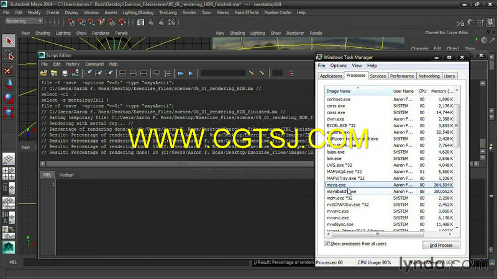The image size is (497, 279).
Task: Show input only layout icon
Action: click(x=133, y=73)
